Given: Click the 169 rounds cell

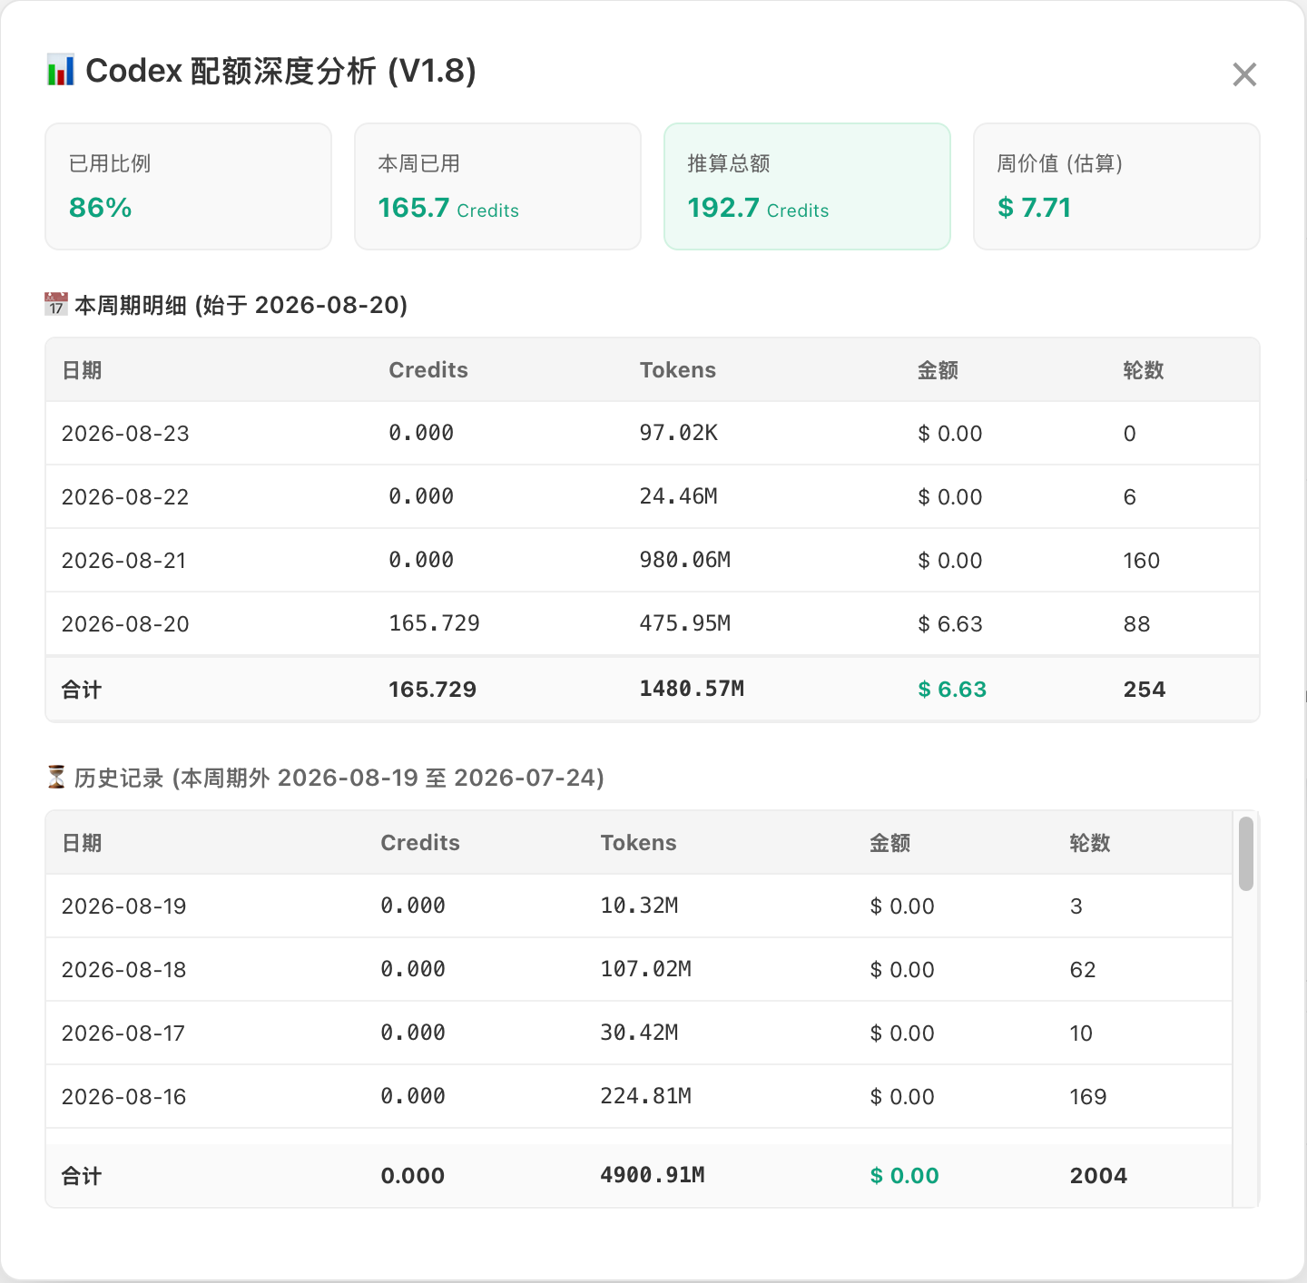Looking at the screenshot, I should (x=1088, y=1097).
